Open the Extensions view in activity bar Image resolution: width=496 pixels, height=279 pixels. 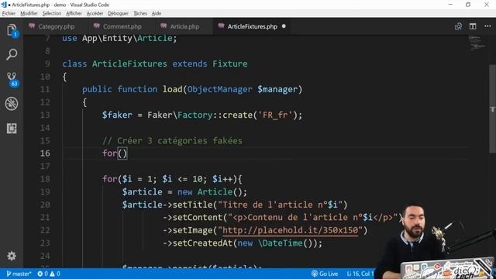[x=12, y=129]
